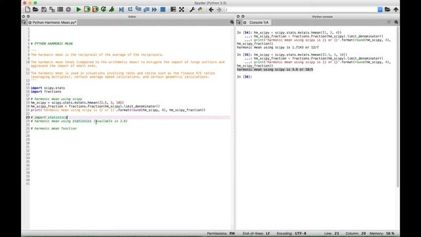
Task: Click the console stop kernel icon
Action: (389, 22)
